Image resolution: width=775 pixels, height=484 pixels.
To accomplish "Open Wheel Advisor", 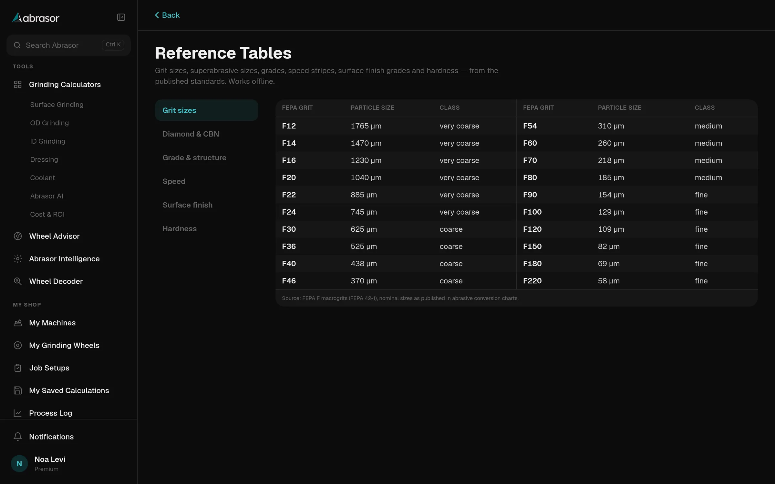I will point(68,236).
